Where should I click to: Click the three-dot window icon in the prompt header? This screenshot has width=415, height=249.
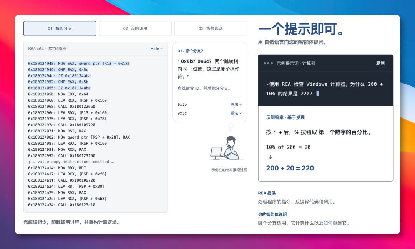tap(268, 64)
